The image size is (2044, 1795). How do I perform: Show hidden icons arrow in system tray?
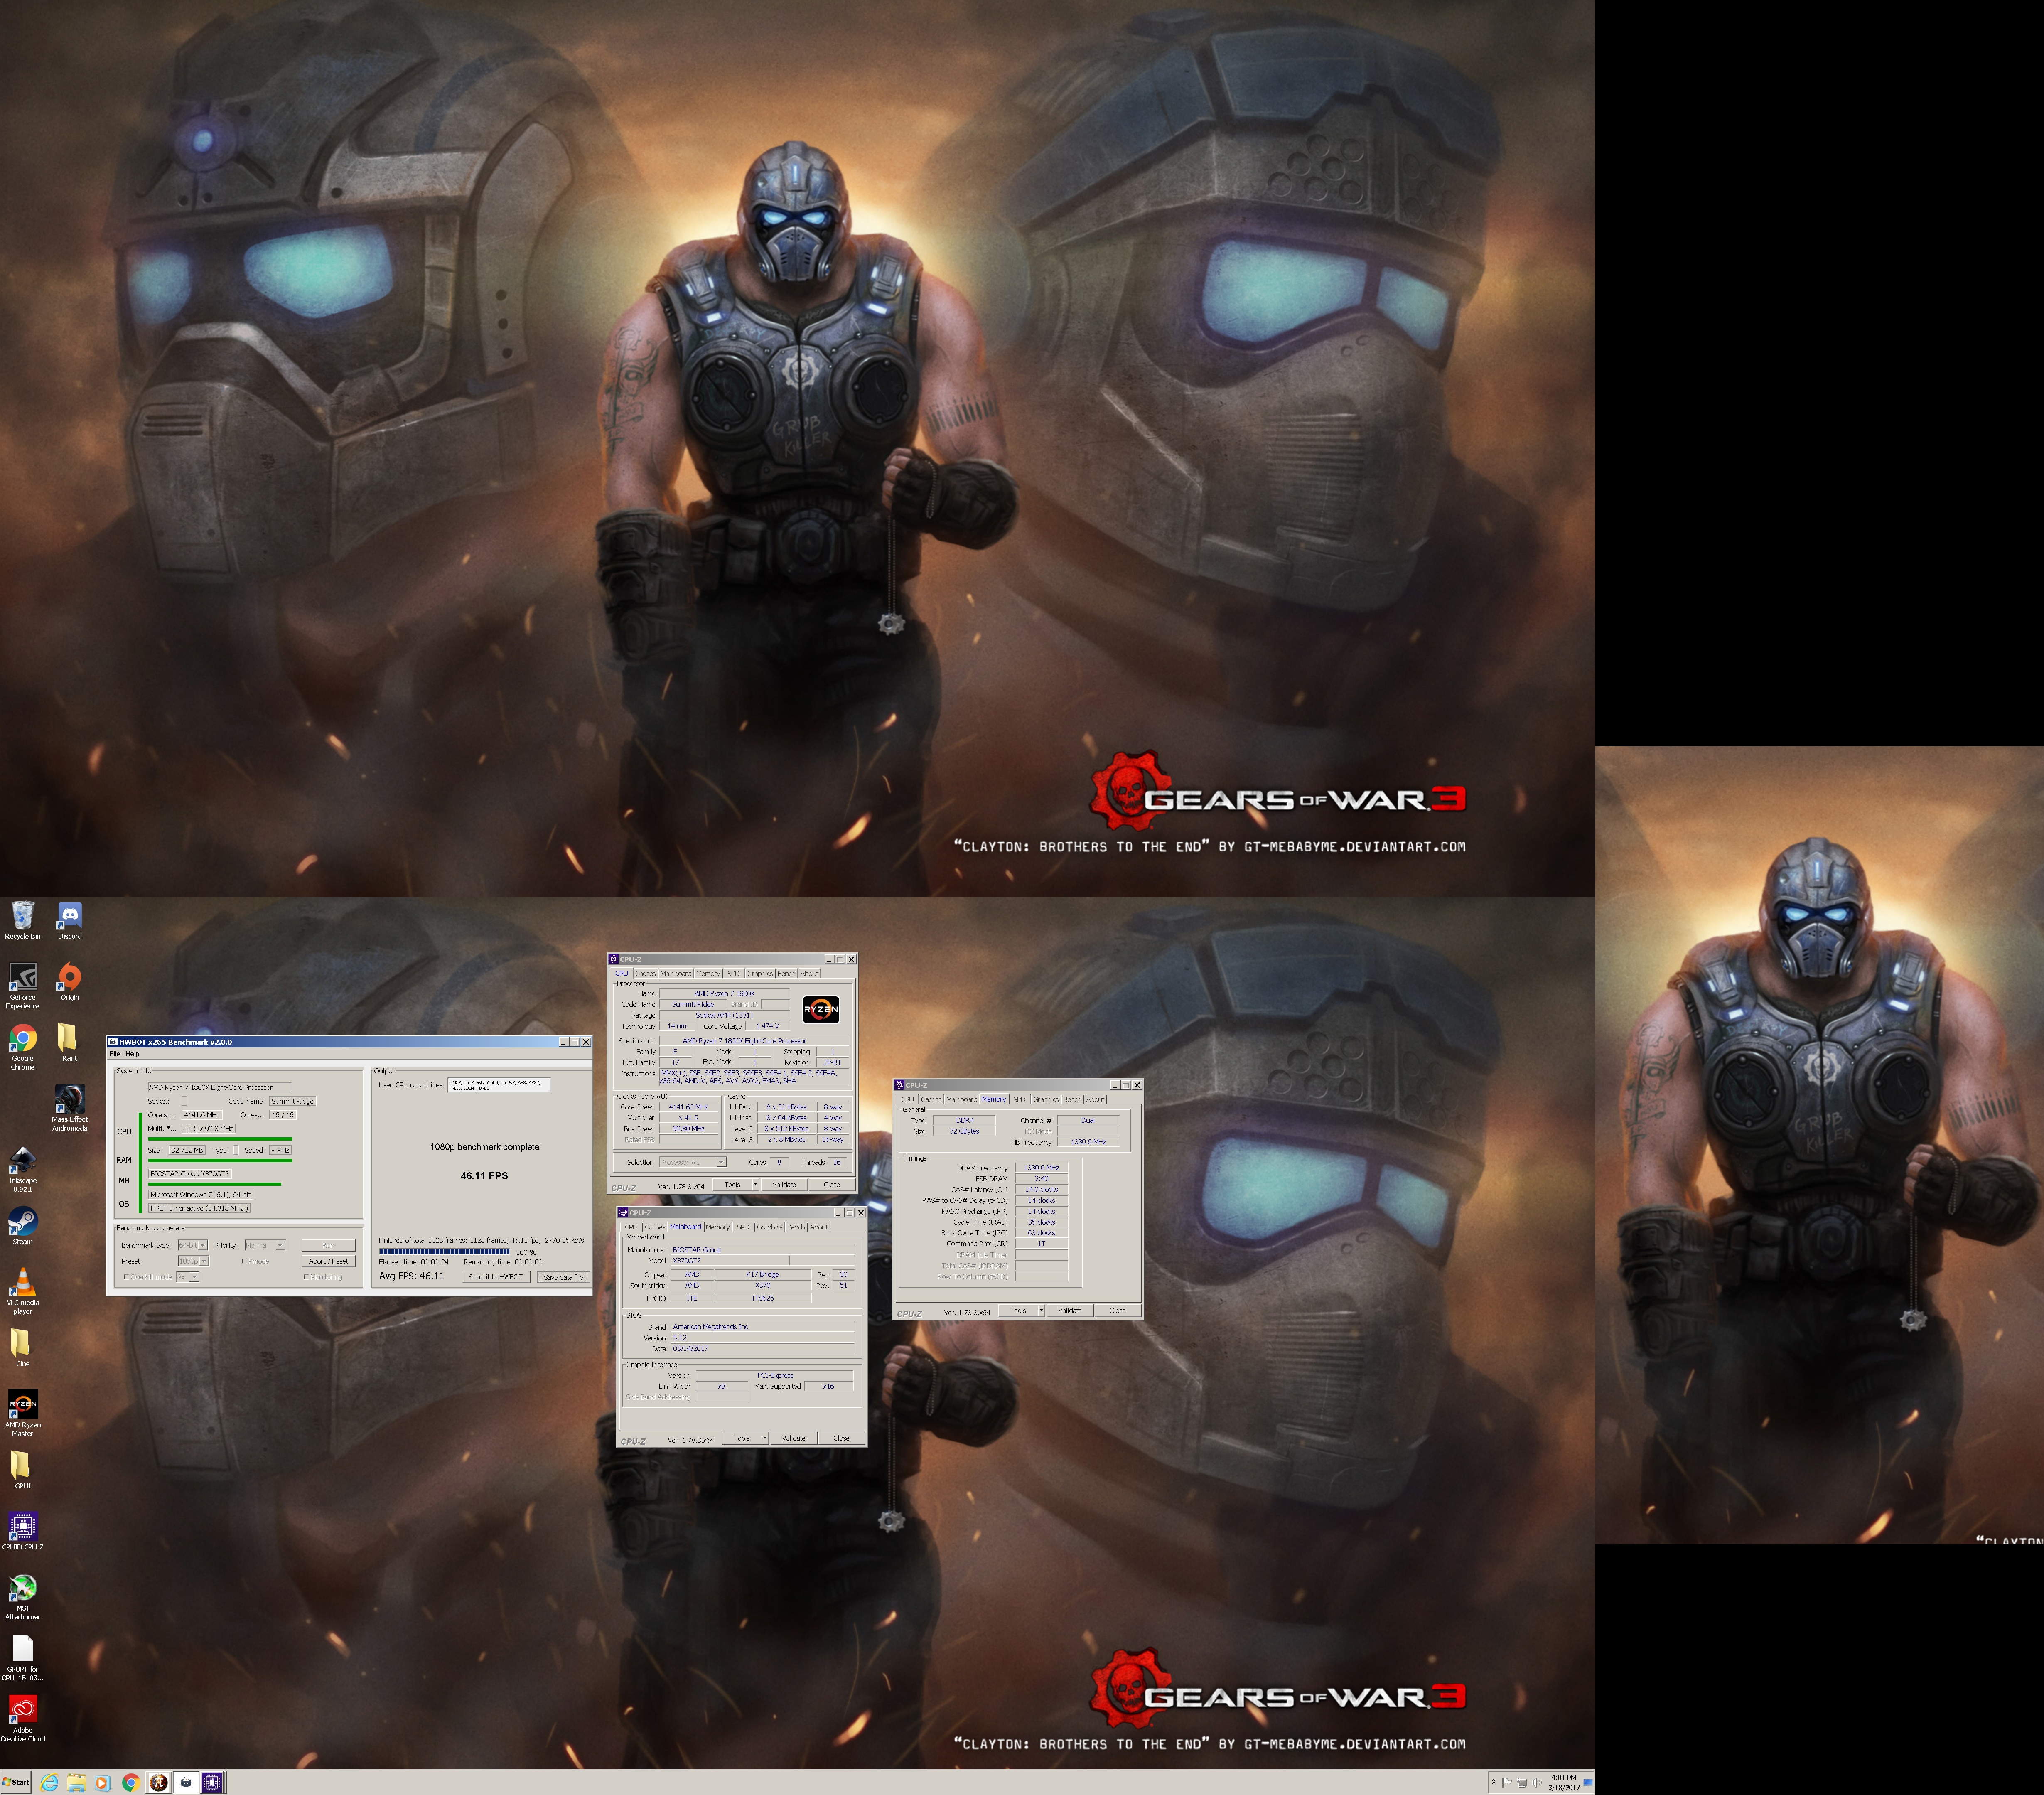pos(1493,1783)
